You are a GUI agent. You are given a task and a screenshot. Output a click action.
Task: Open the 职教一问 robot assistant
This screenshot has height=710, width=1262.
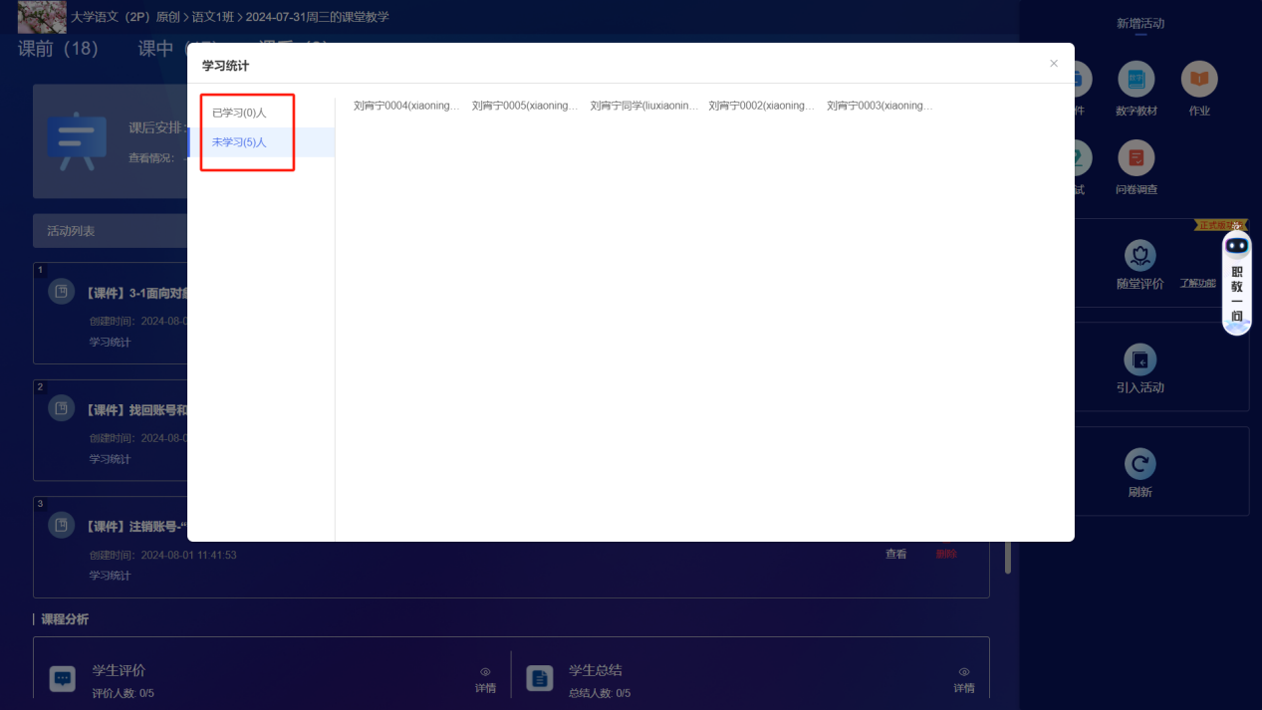1236,282
